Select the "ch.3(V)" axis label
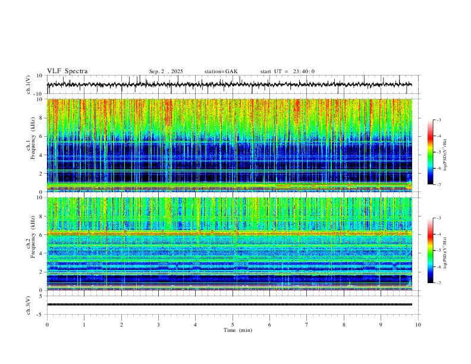Screen dimensions: 471x364 click(29, 305)
